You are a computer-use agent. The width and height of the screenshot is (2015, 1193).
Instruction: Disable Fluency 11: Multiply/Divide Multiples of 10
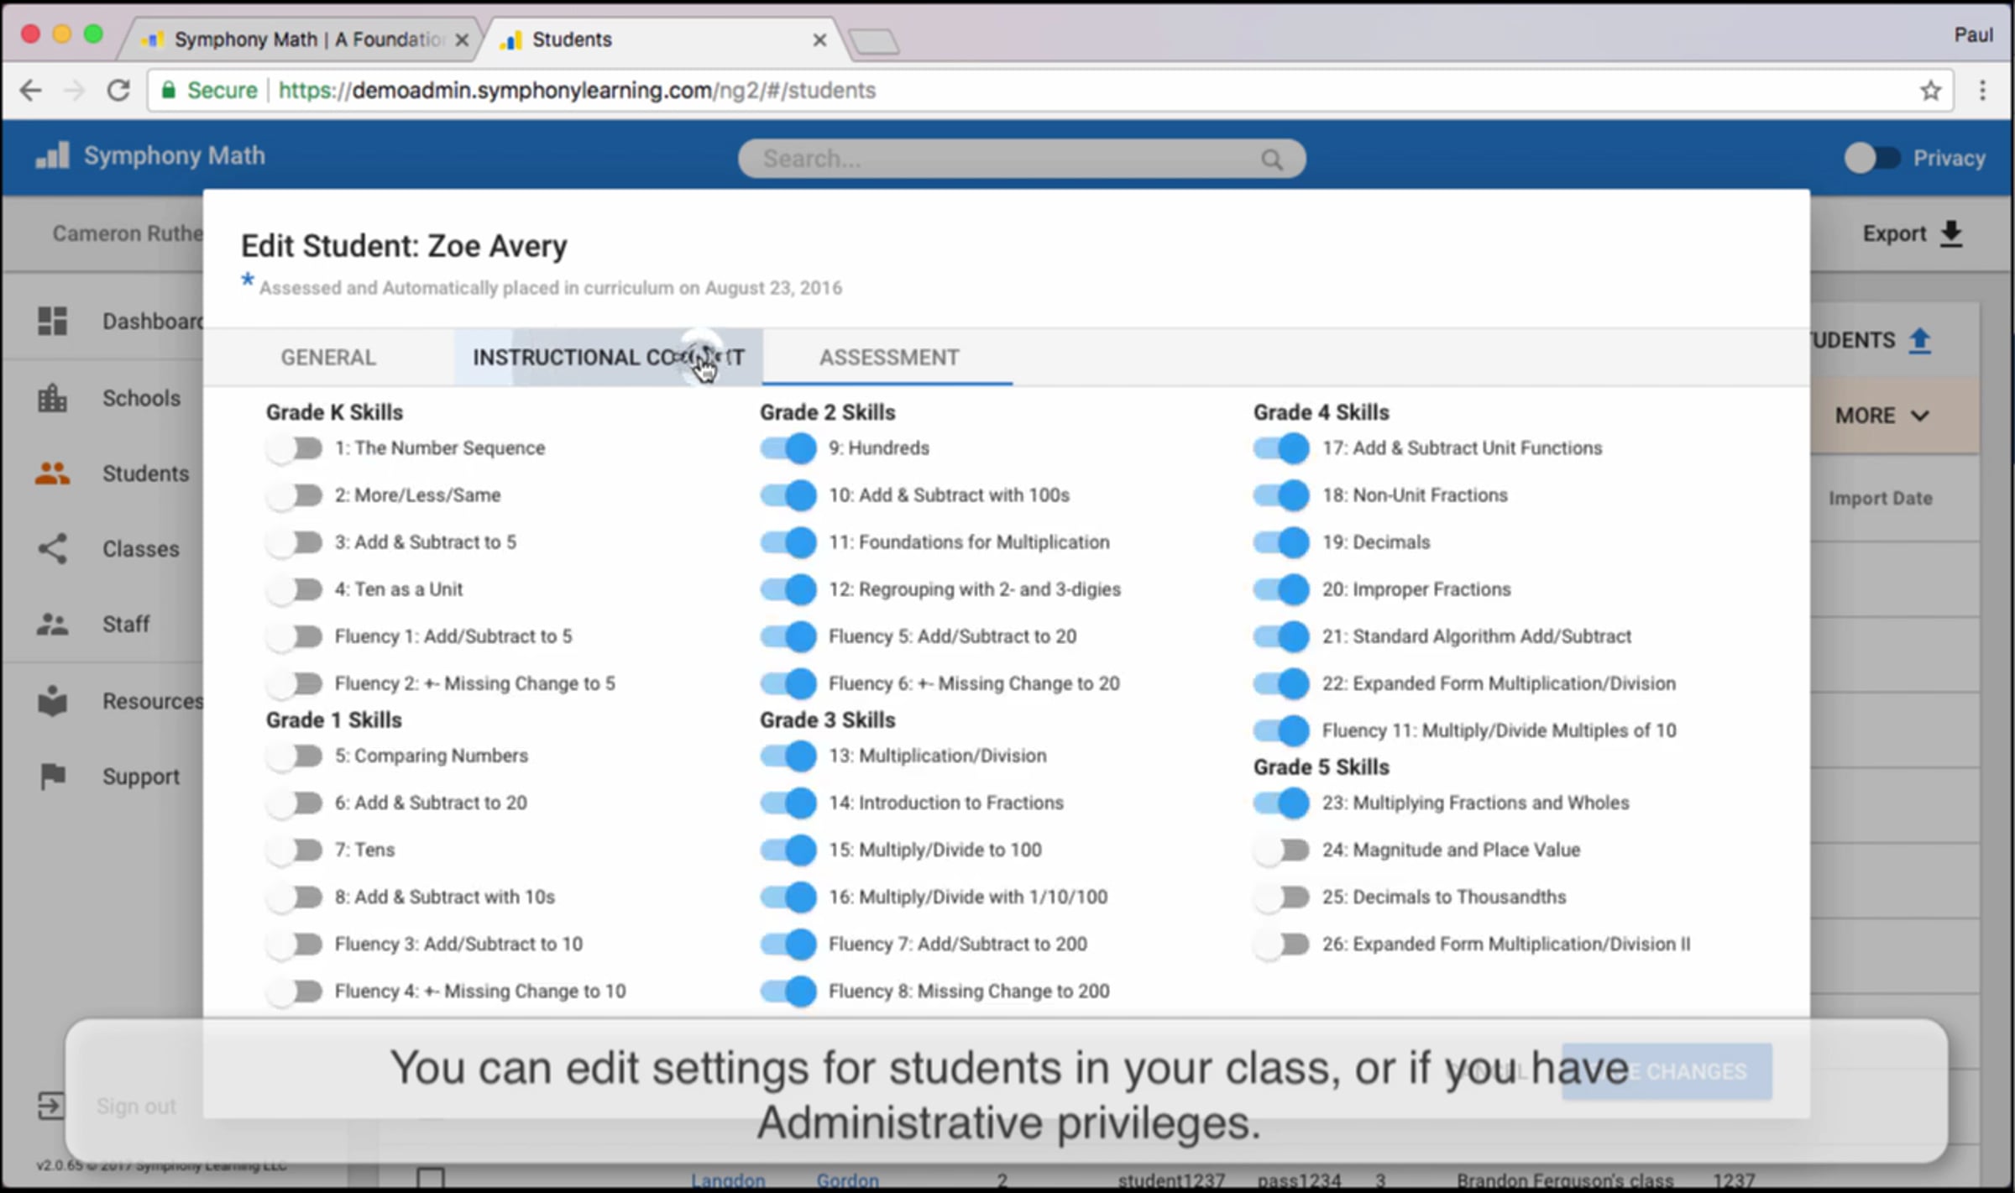click(x=1282, y=730)
